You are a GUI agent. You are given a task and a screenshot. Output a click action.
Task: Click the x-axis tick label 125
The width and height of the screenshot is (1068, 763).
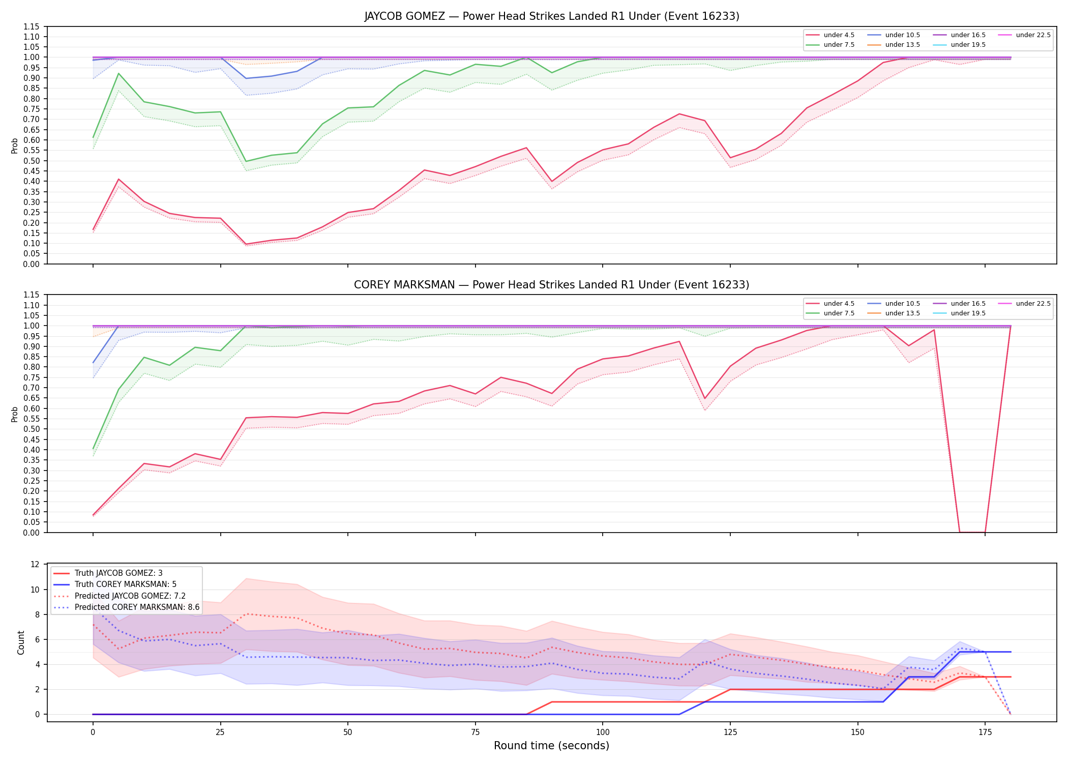730,732
